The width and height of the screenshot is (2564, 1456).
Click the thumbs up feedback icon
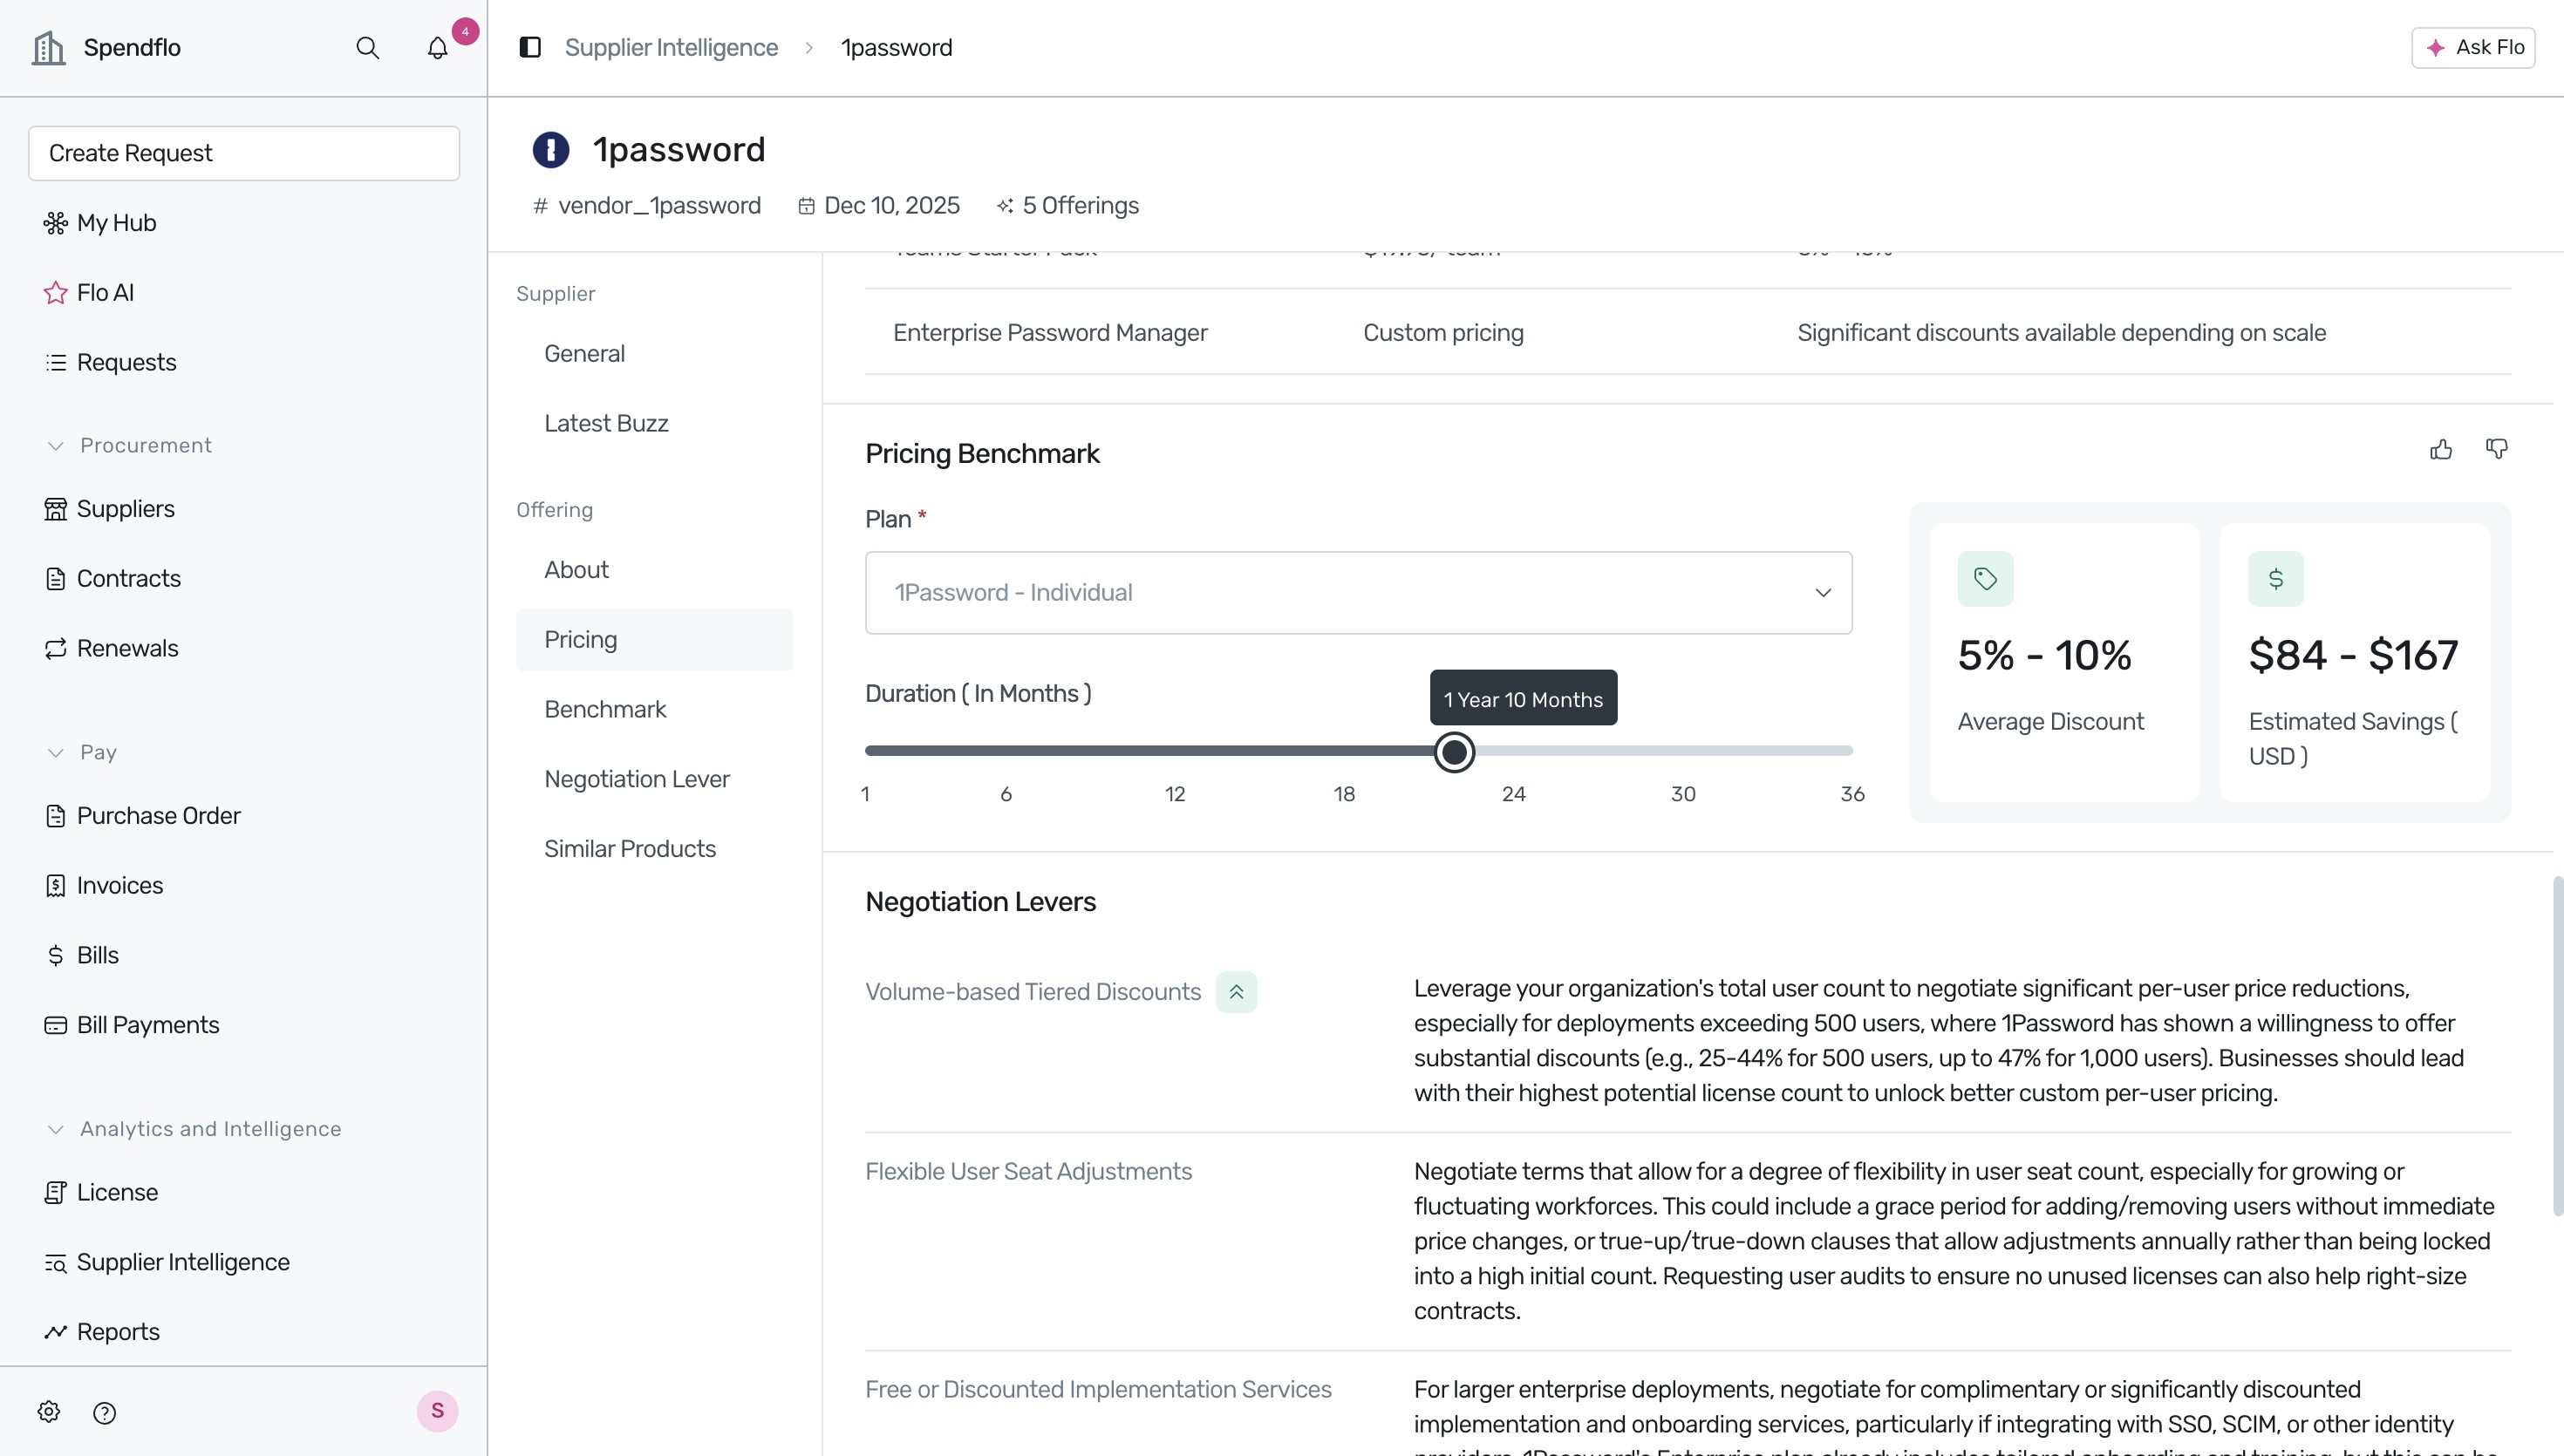tap(2441, 449)
